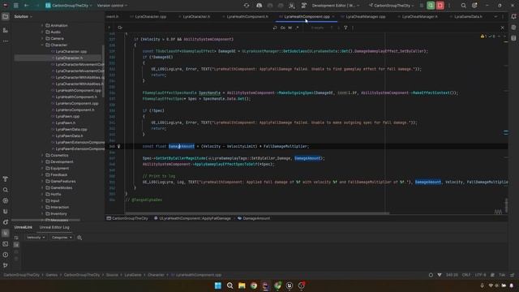The width and height of the screenshot is (519, 292).
Task: Open the Terminal tool window
Action: pos(6,244)
